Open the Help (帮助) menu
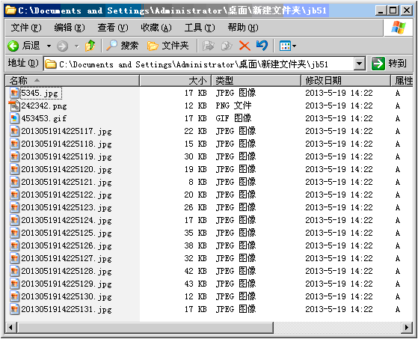The height and width of the screenshot is (339, 418). tap(243, 28)
